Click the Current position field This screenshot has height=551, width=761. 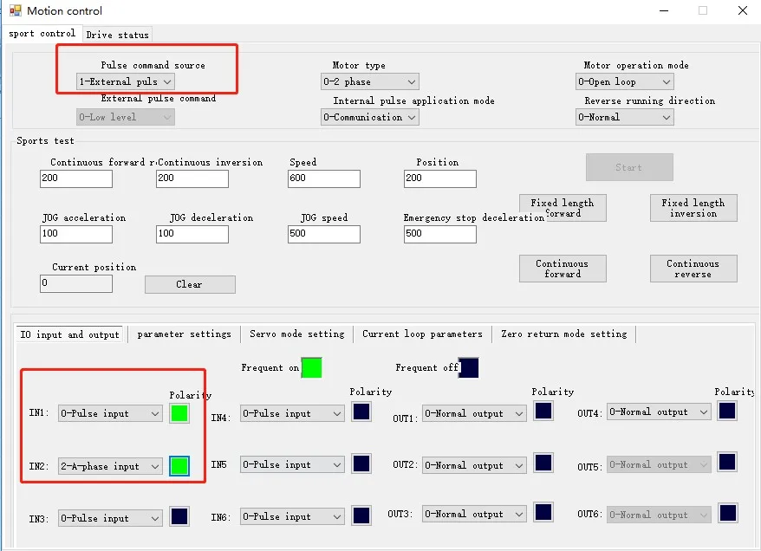point(76,283)
